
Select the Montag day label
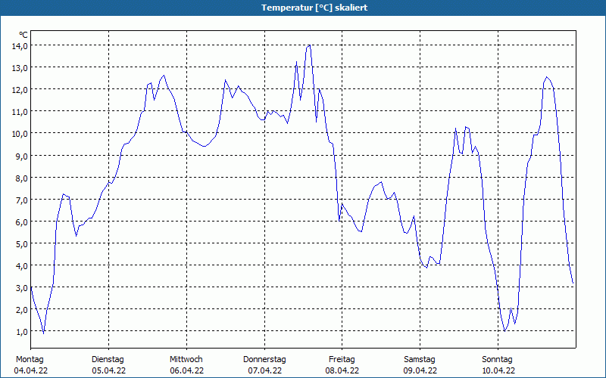click(30, 359)
